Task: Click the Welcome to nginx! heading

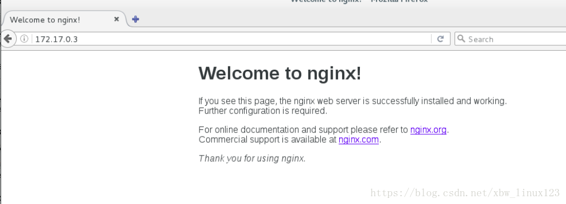Action: click(280, 74)
